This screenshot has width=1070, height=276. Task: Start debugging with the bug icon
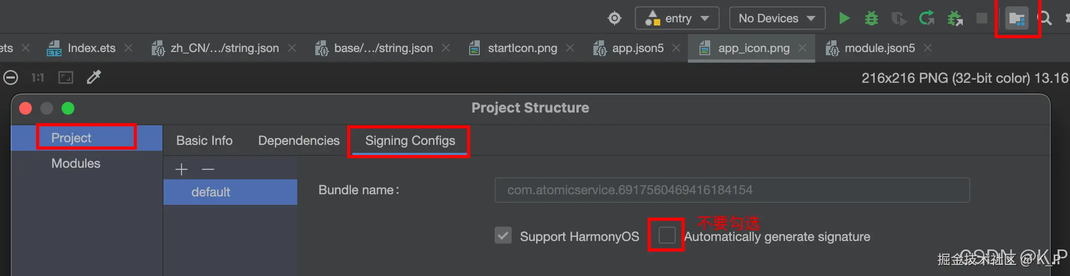coord(871,19)
